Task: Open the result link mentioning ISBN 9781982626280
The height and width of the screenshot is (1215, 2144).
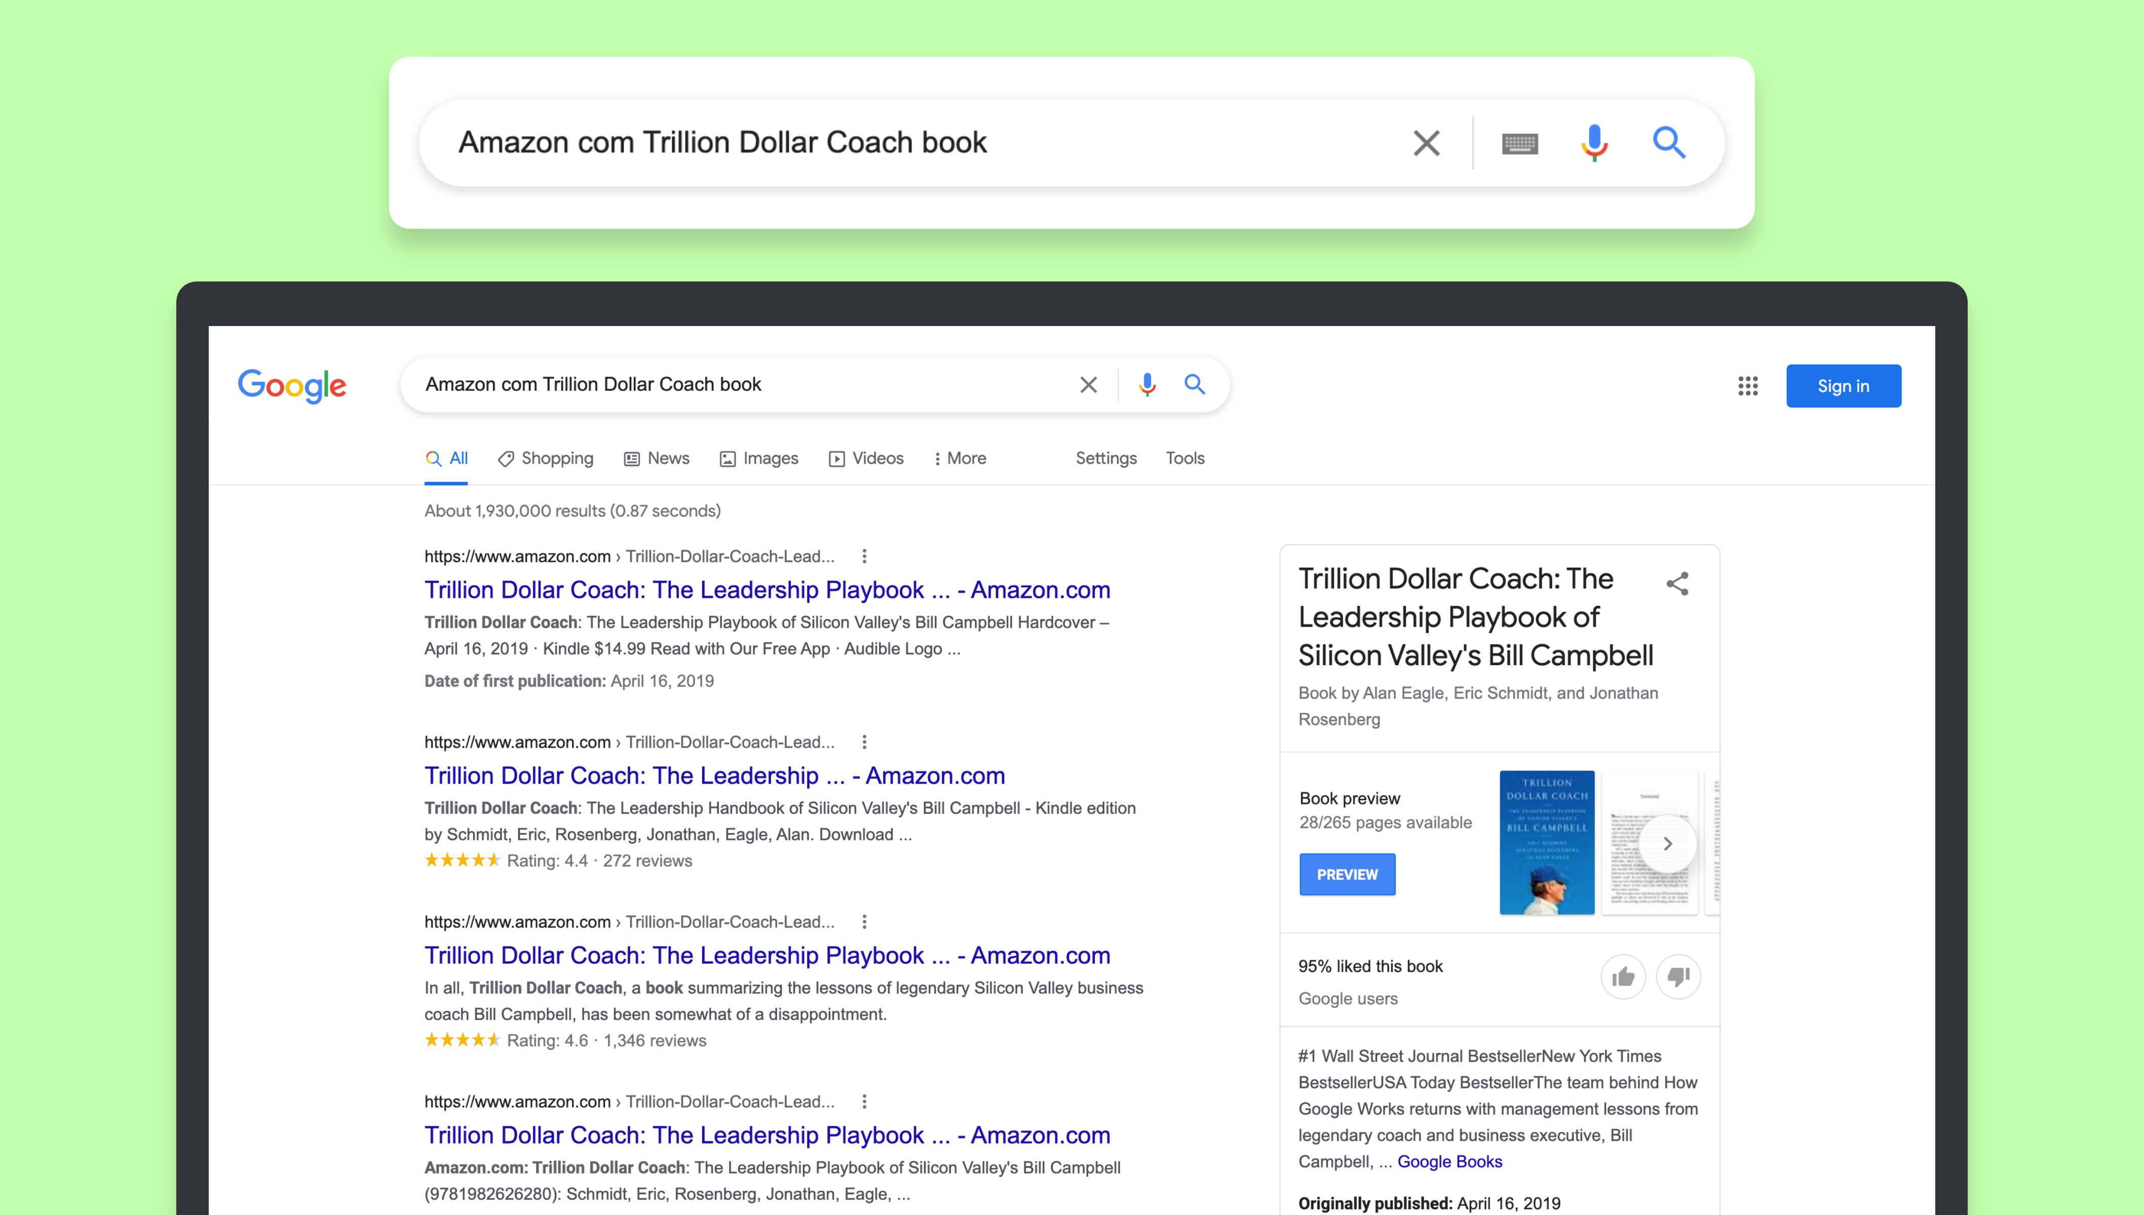Action: (767, 1136)
